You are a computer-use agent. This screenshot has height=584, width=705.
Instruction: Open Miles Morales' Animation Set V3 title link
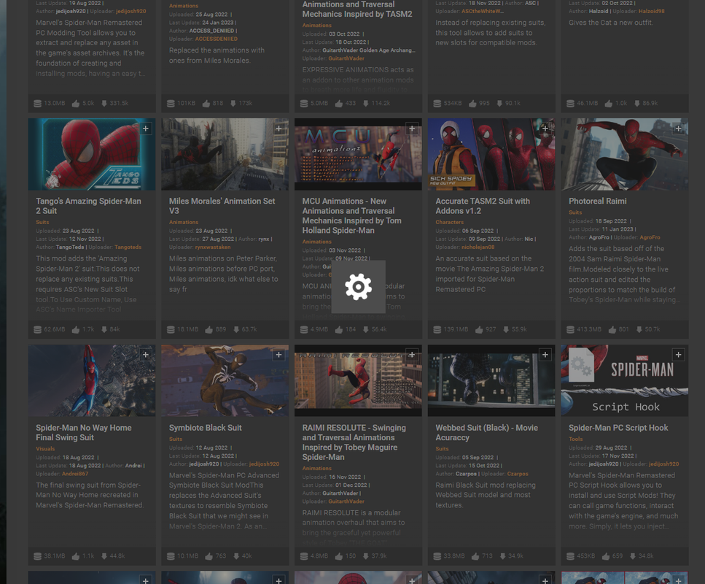click(222, 206)
